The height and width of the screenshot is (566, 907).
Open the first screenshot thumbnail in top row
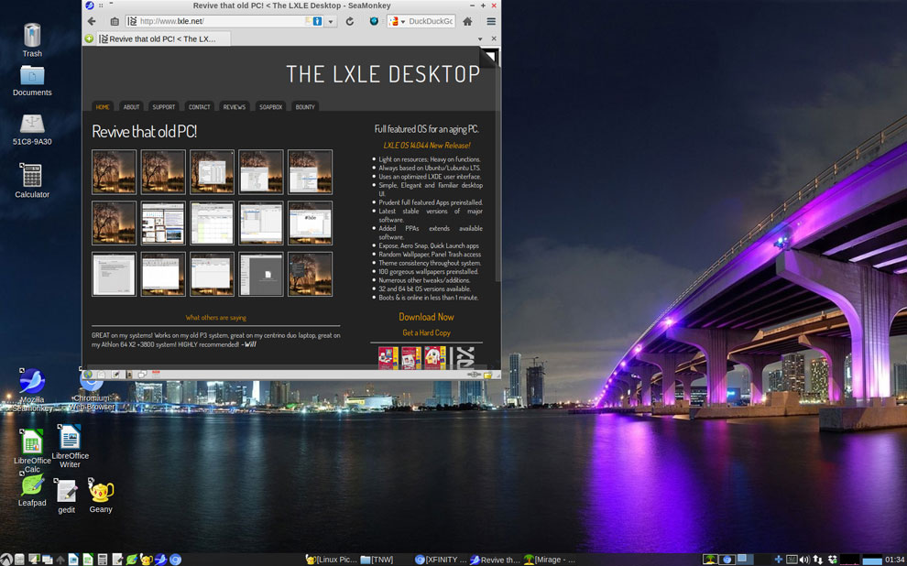(114, 171)
